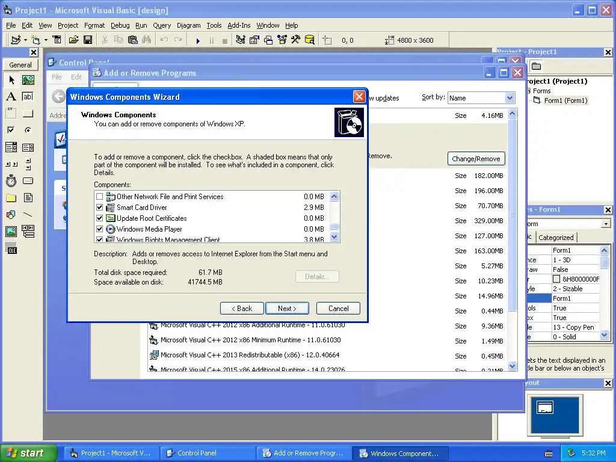This screenshot has height=462, width=616.
Task: Uncheck the Windows Media Player component
Action: pyautogui.click(x=99, y=229)
